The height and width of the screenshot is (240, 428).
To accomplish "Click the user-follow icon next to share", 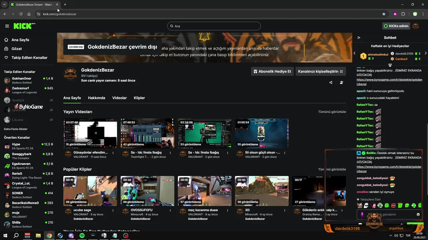I will pos(341,82).
